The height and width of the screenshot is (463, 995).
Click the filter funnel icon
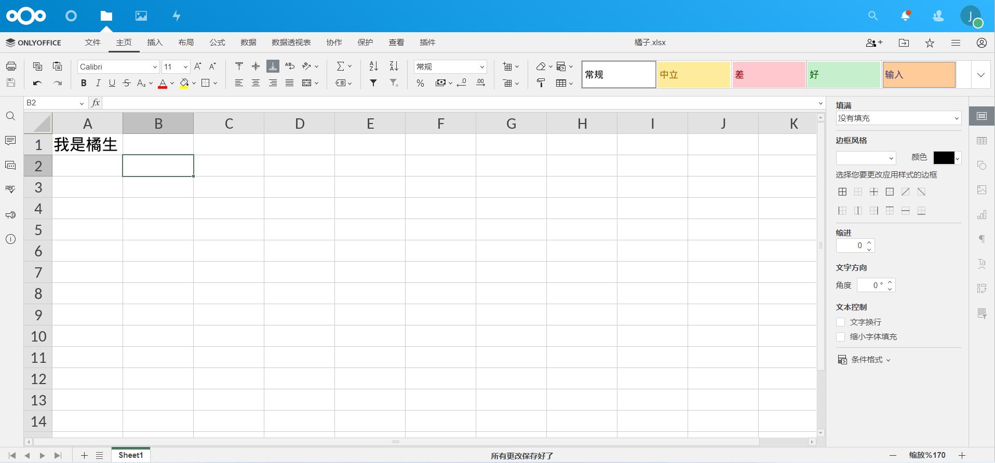(373, 83)
